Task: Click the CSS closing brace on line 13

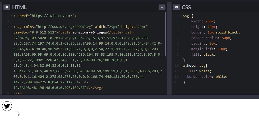Action: coord(184,82)
